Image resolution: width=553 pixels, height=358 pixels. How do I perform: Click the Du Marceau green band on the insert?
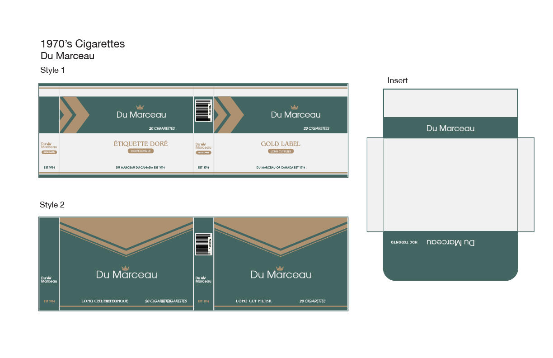[450, 128]
